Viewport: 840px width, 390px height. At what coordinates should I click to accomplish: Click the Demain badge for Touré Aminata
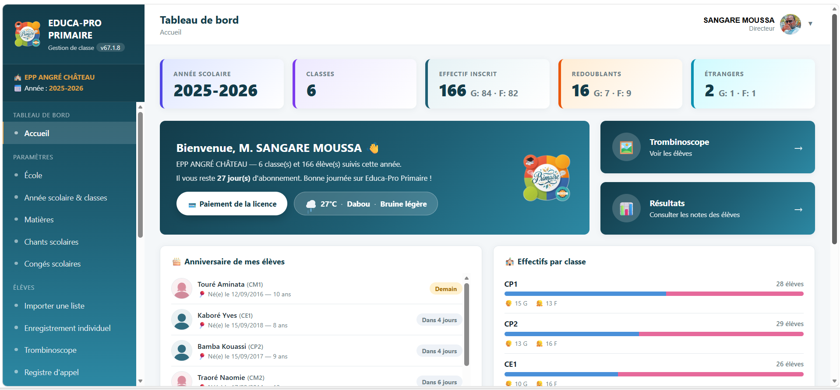coord(446,289)
